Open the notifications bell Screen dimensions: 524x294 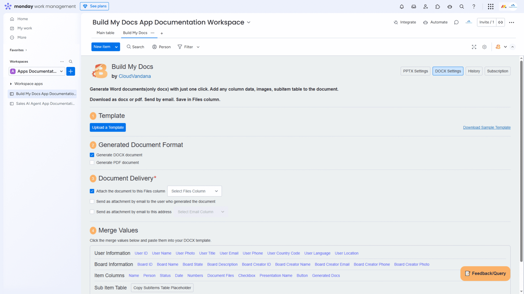point(402,7)
